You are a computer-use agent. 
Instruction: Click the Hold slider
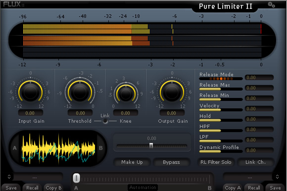tap(221, 120)
